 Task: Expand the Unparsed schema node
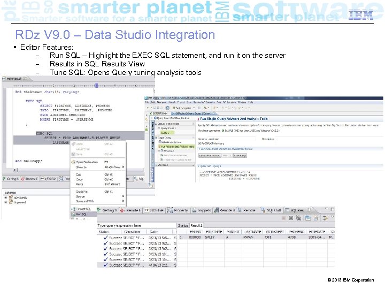click(x=6, y=202)
